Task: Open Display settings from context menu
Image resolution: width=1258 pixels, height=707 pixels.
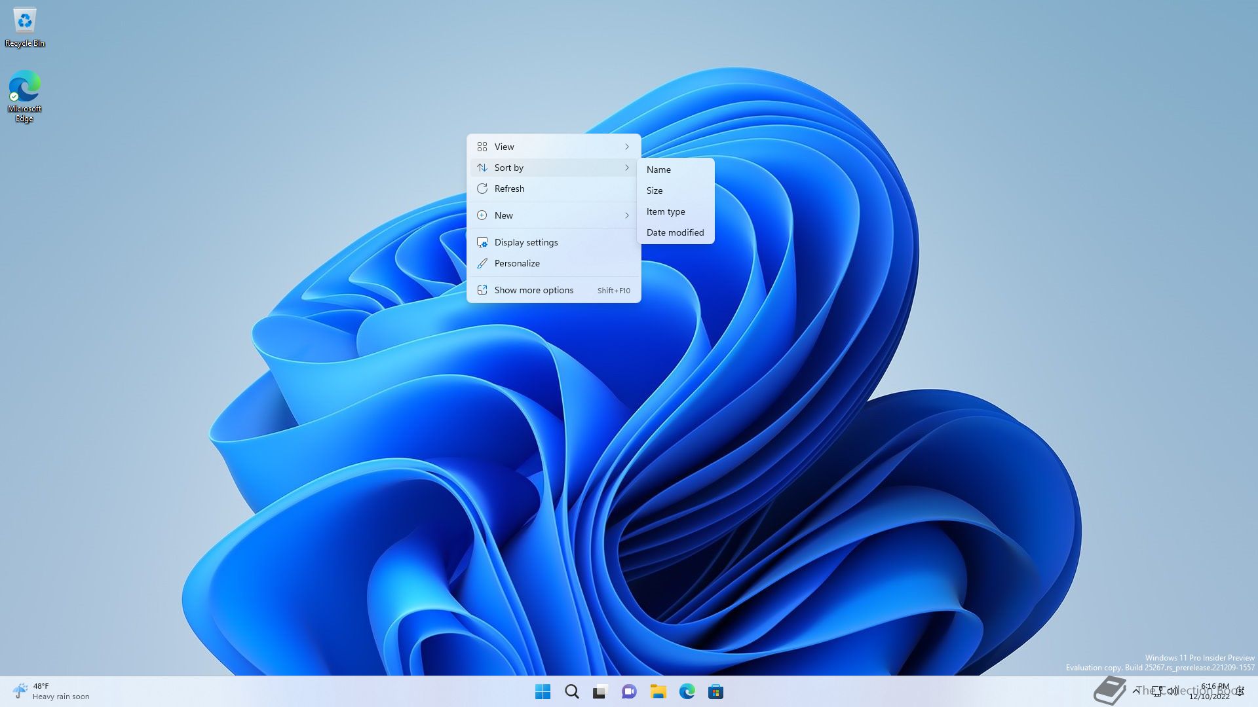Action: pos(554,242)
